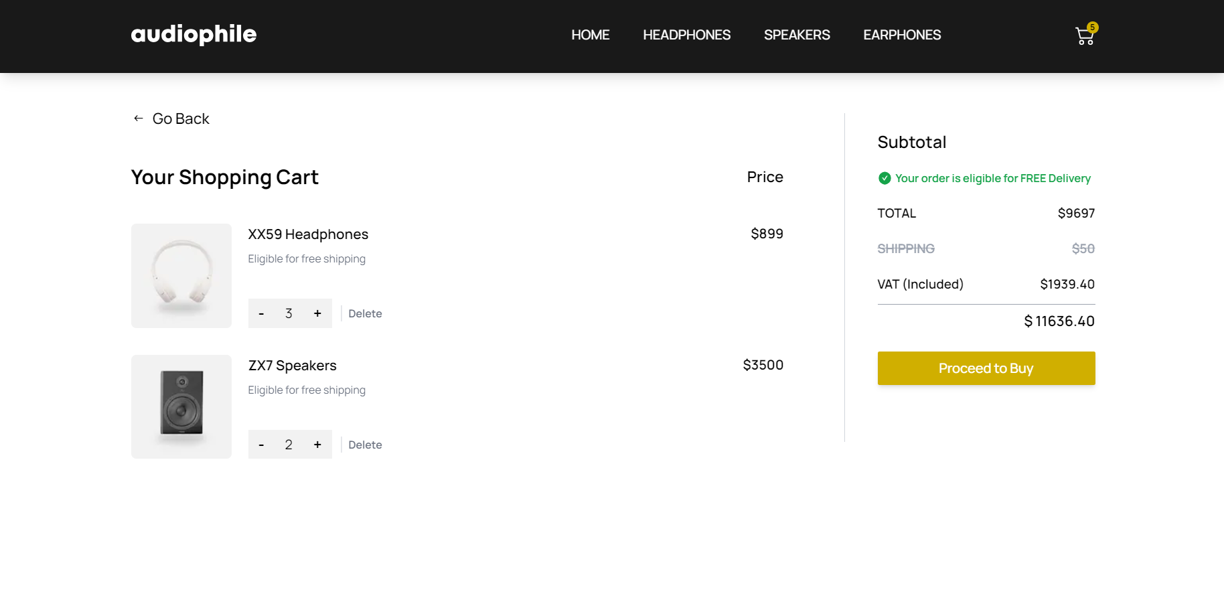Decrease XX59 Headphones quantity with minus
This screenshot has width=1224, height=616.
[x=261, y=313]
